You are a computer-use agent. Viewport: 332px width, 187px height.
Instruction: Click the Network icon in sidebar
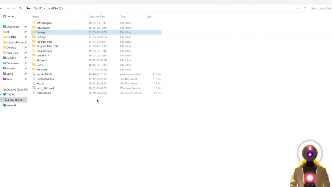pyautogui.click(x=4, y=105)
